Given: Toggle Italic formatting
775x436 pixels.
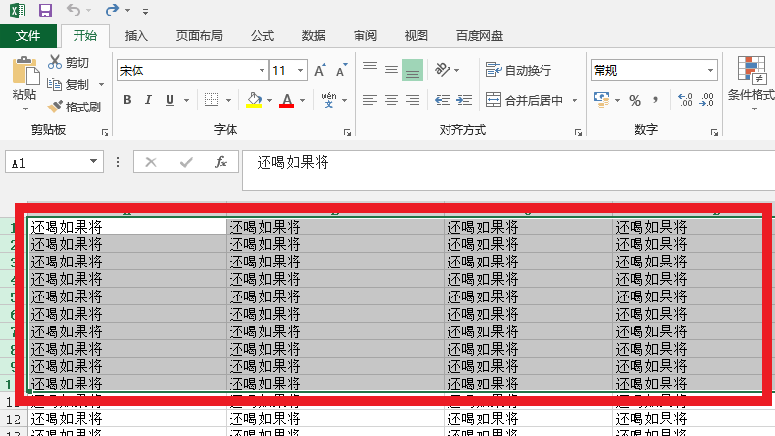Looking at the screenshot, I should 148,100.
